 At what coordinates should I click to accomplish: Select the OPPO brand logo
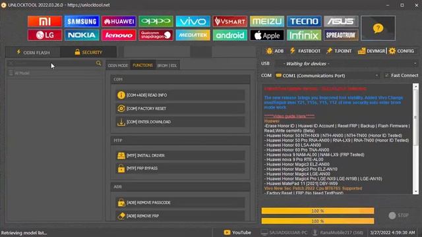point(156,21)
